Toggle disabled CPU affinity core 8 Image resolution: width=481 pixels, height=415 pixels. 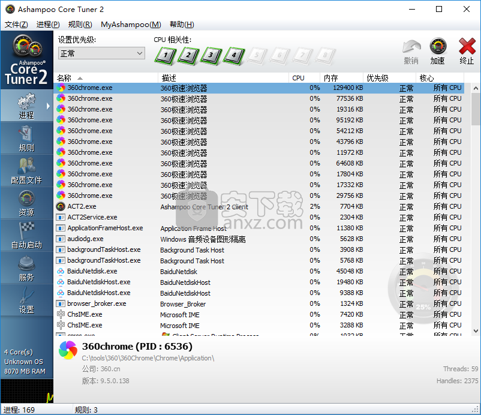coord(325,56)
